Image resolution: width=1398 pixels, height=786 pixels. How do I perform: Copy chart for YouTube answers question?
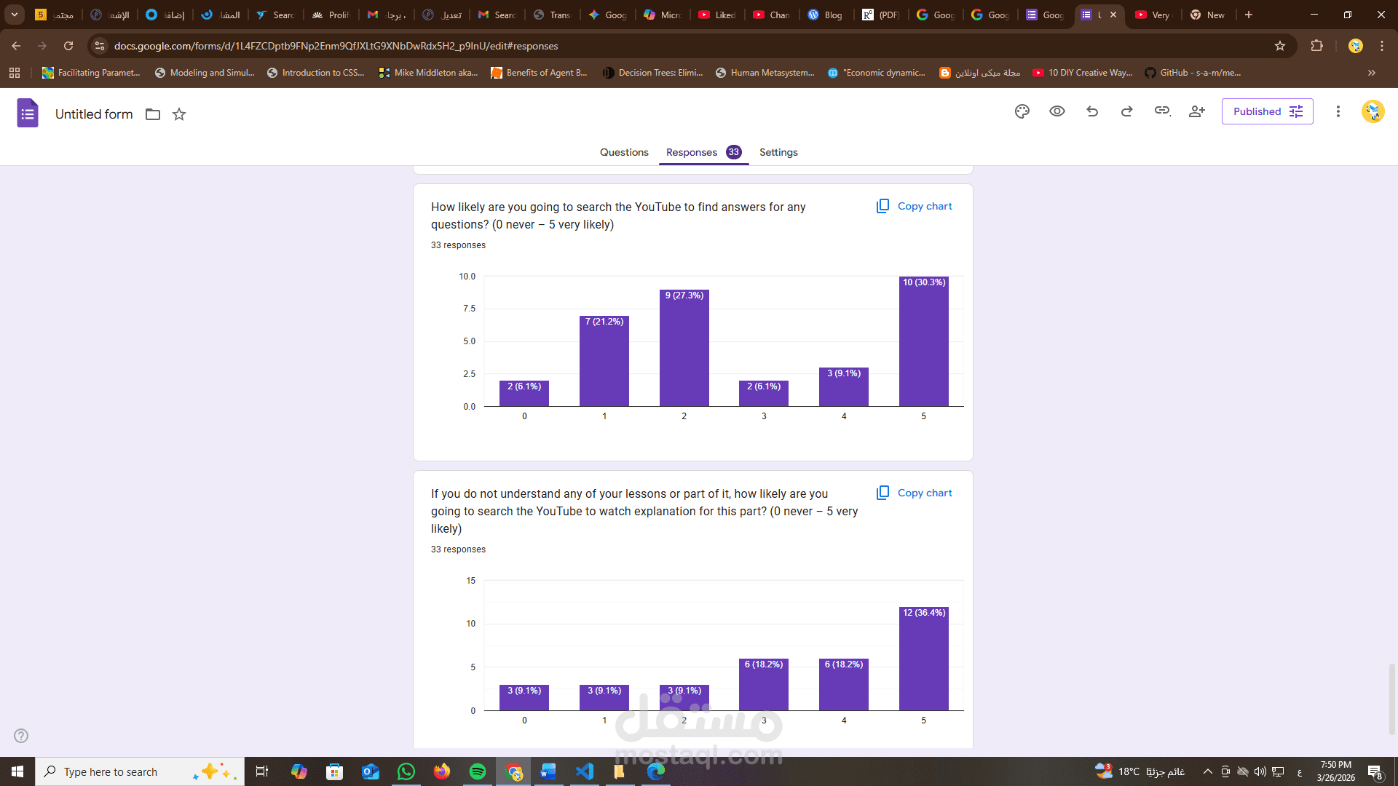click(915, 206)
